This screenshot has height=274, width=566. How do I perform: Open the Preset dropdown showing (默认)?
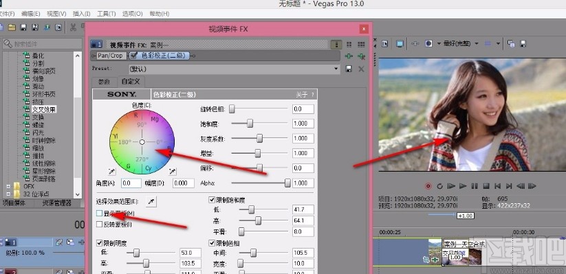(x=235, y=69)
